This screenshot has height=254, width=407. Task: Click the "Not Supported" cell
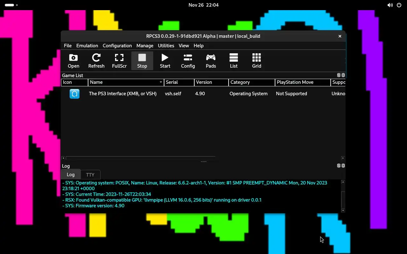[292, 94]
